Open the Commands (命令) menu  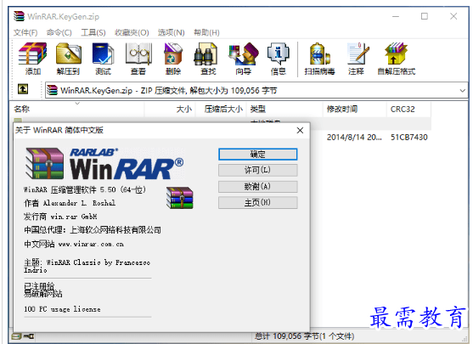coord(59,32)
